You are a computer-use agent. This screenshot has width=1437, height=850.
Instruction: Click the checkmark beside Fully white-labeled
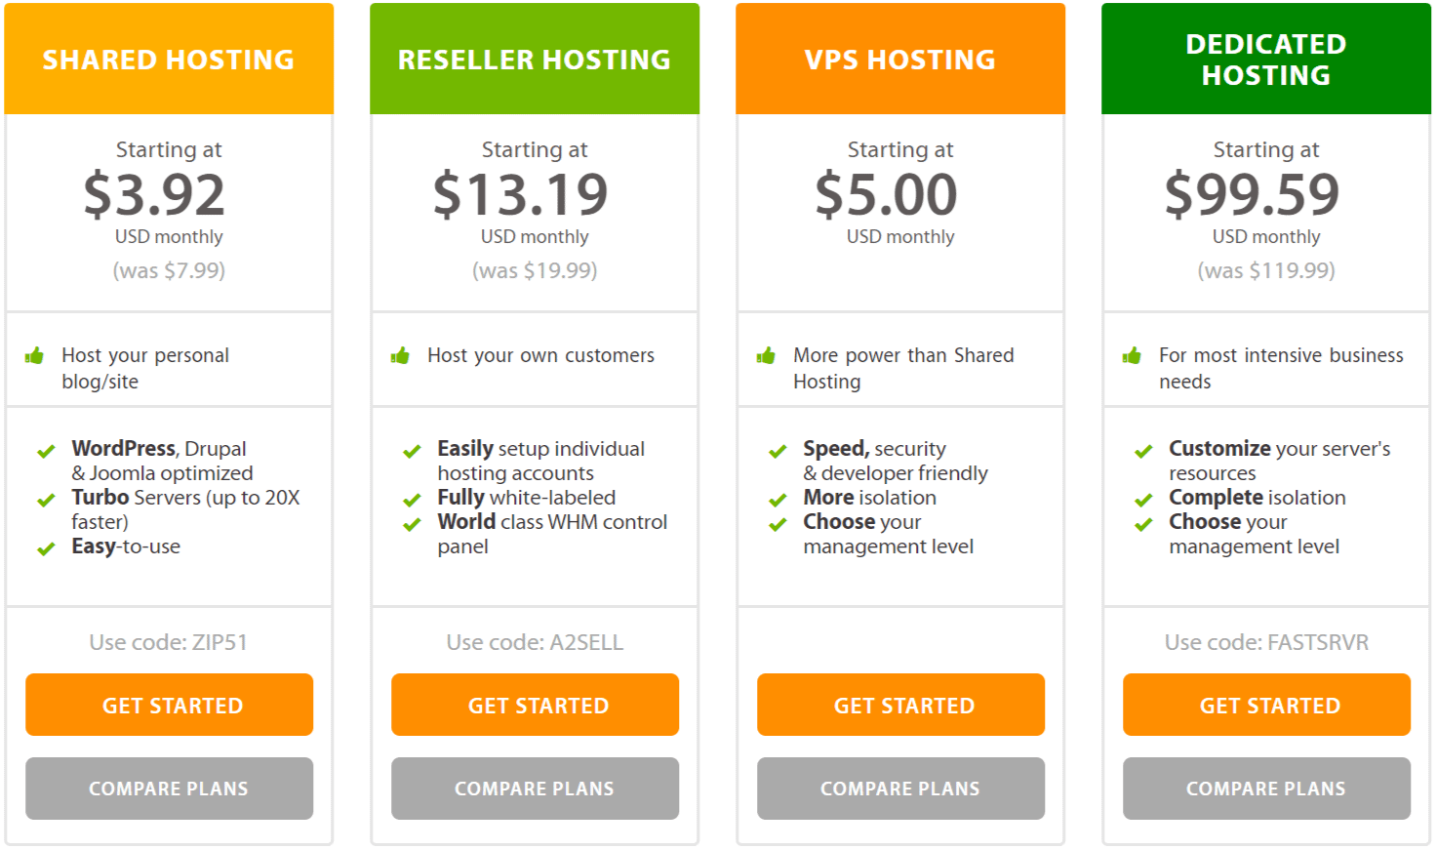(x=412, y=499)
